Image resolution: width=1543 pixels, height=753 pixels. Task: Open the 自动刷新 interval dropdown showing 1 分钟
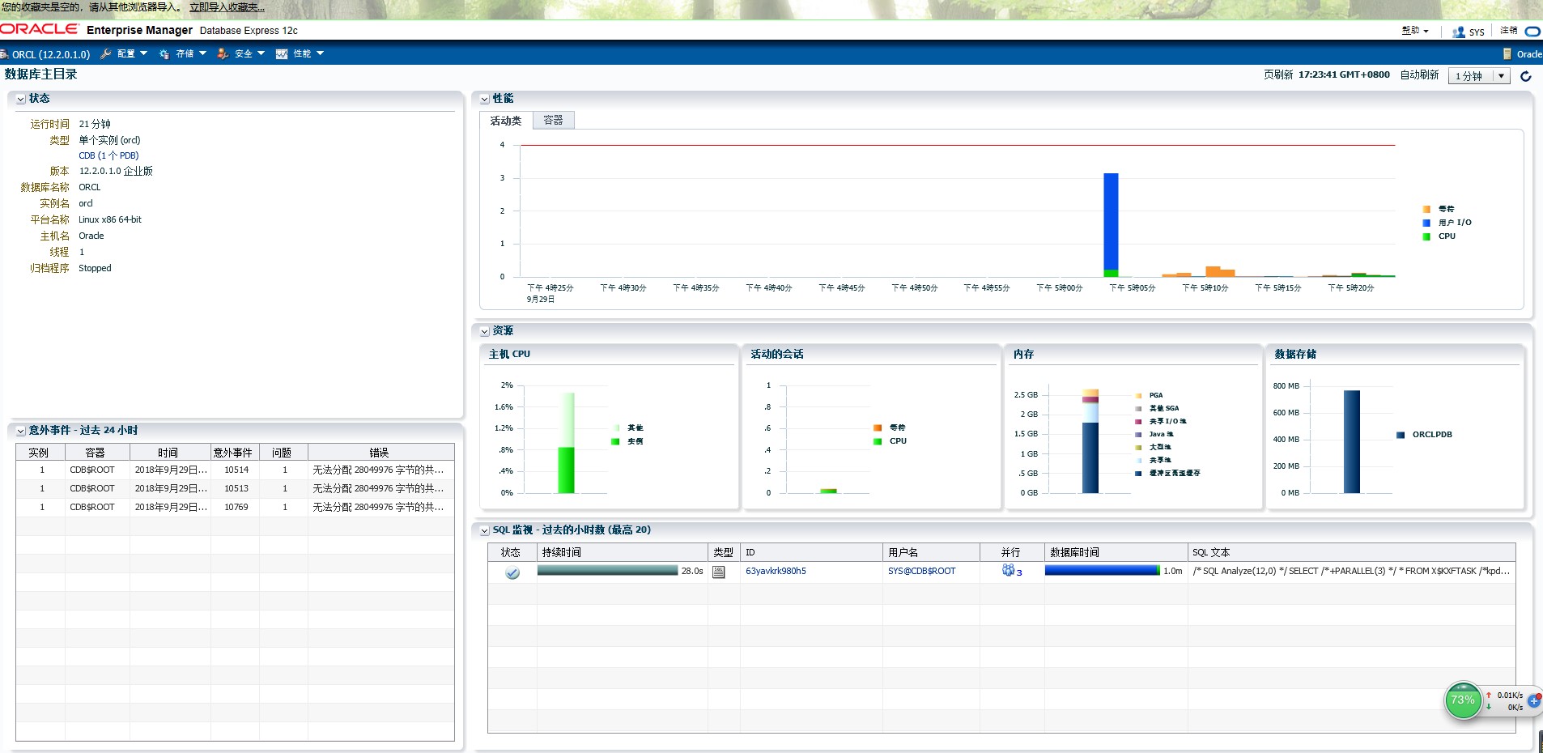[1479, 76]
